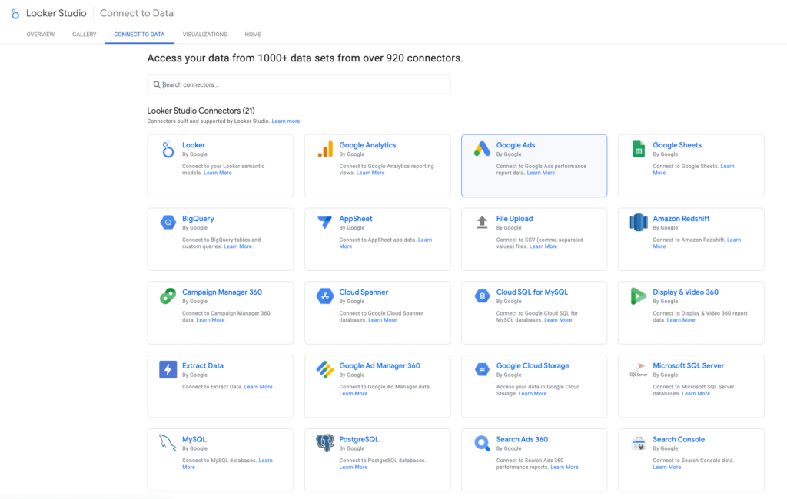787x499 pixels.
Task: Select the Cloud Spanner connector icon
Action: coord(326,296)
